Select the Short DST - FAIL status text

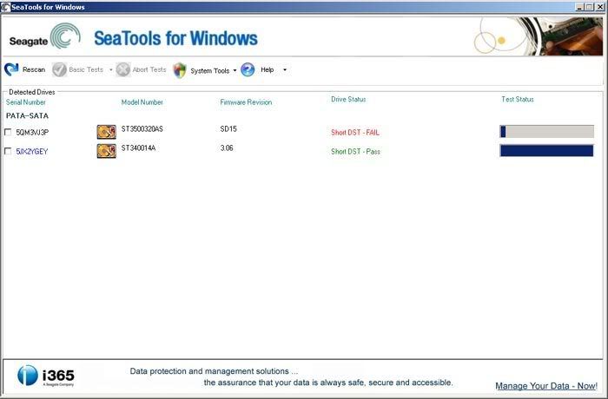pyautogui.click(x=355, y=133)
